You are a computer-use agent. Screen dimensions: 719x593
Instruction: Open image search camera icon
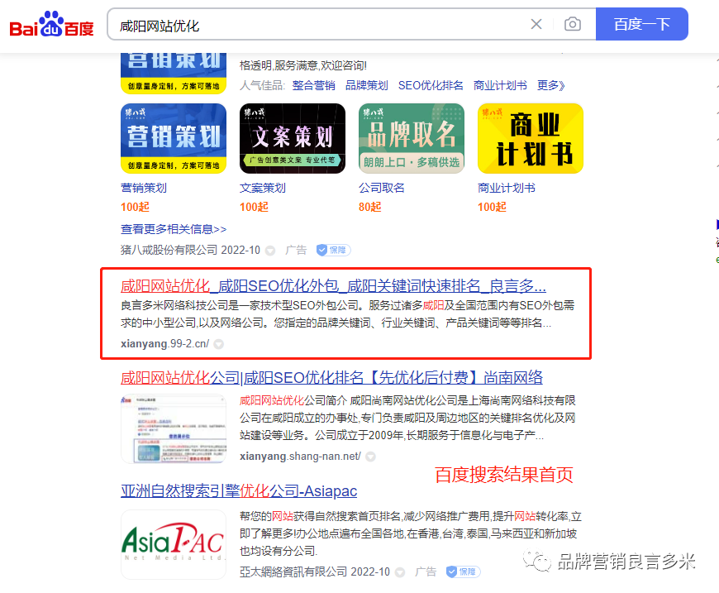point(572,24)
